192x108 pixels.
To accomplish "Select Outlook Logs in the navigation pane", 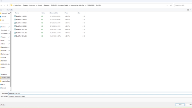I will coord(4,54).
